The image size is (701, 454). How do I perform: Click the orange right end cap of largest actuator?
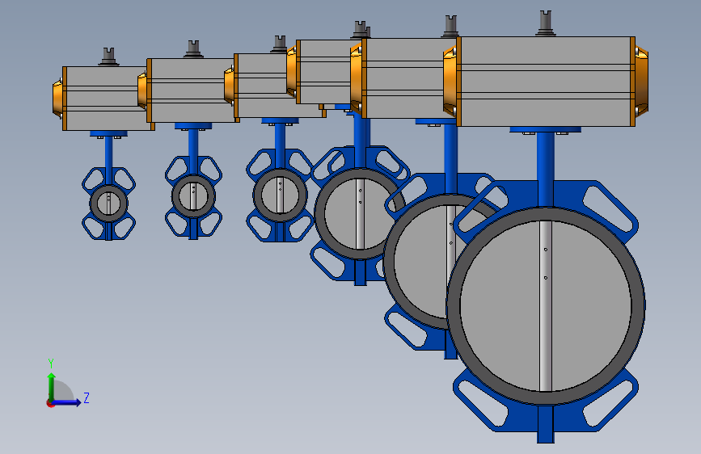[641, 82]
